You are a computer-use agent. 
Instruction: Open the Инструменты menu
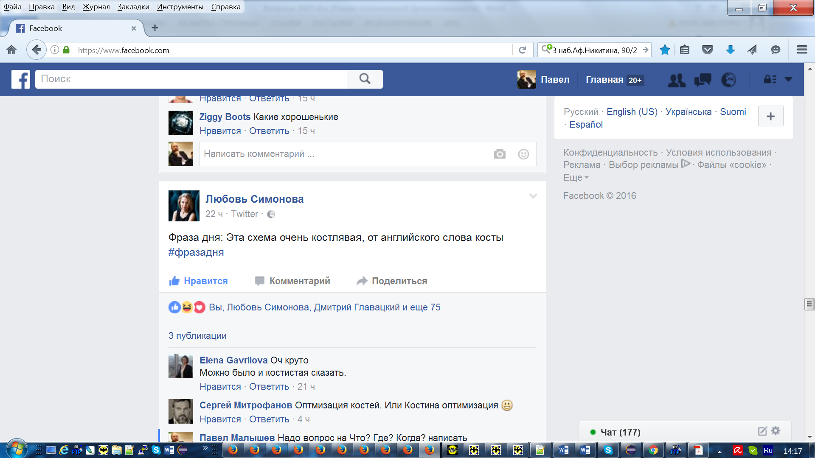tap(180, 7)
